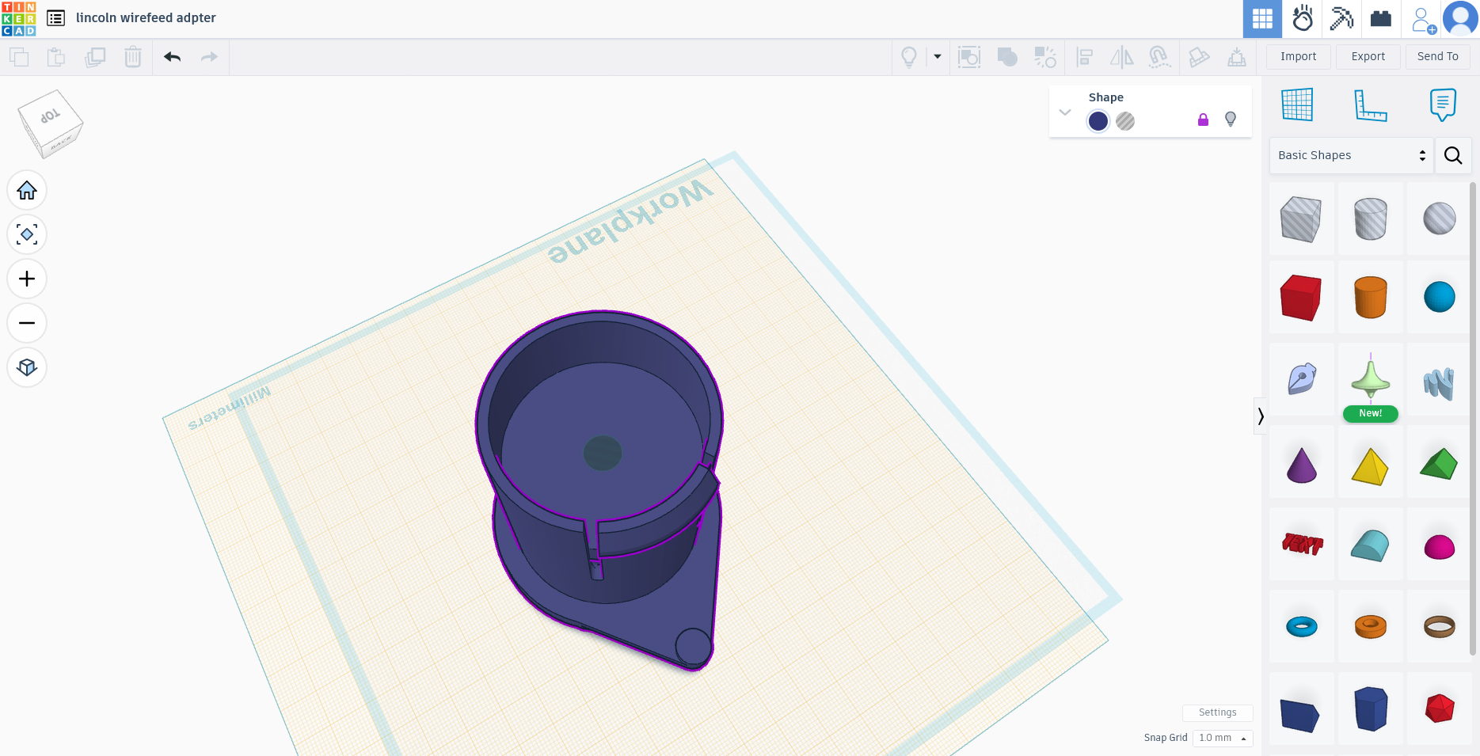Collapse the Shape panel chevron
This screenshot has width=1480, height=756.
1065,112
